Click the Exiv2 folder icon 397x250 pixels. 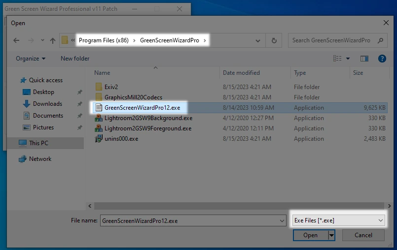point(99,87)
